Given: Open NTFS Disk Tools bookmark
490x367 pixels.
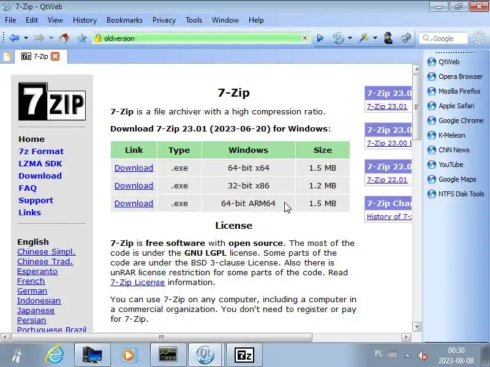Looking at the screenshot, I should pos(456,194).
